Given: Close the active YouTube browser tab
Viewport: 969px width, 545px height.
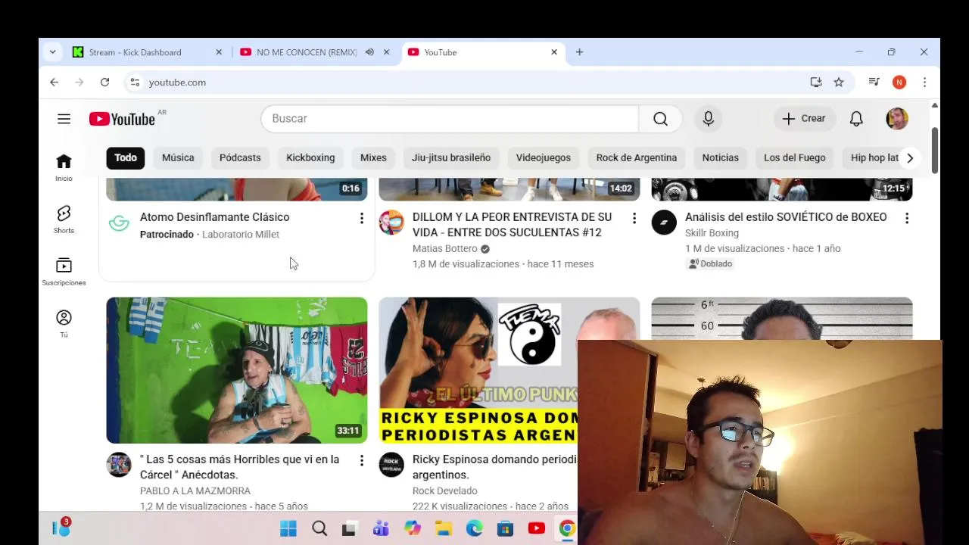Looking at the screenshot, I should click(x=554, y=52).
